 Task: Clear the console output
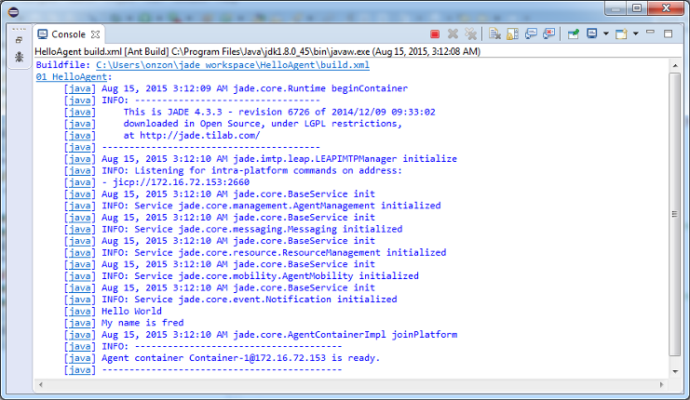tap(494, 33)
